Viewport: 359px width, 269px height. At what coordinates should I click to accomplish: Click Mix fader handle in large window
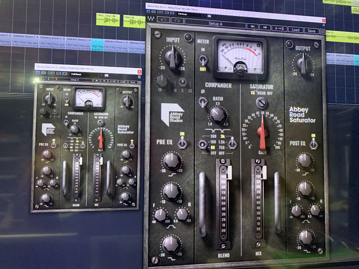click(x=264, y=173)
